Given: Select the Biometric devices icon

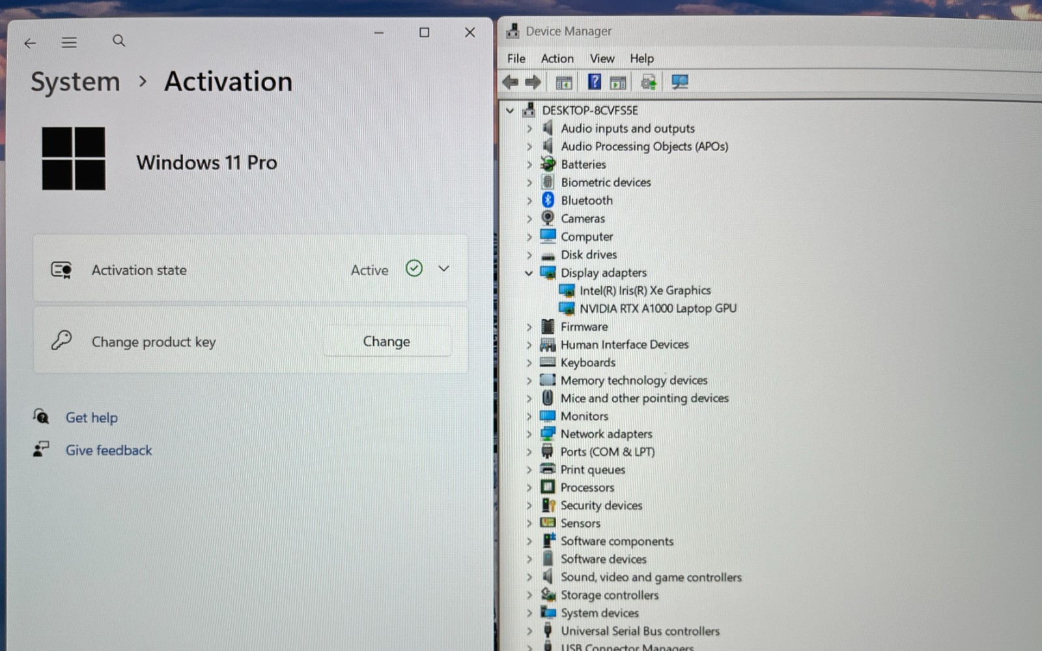Looking at the screenshot, I should pyautogui.click(x=548, y=182).
